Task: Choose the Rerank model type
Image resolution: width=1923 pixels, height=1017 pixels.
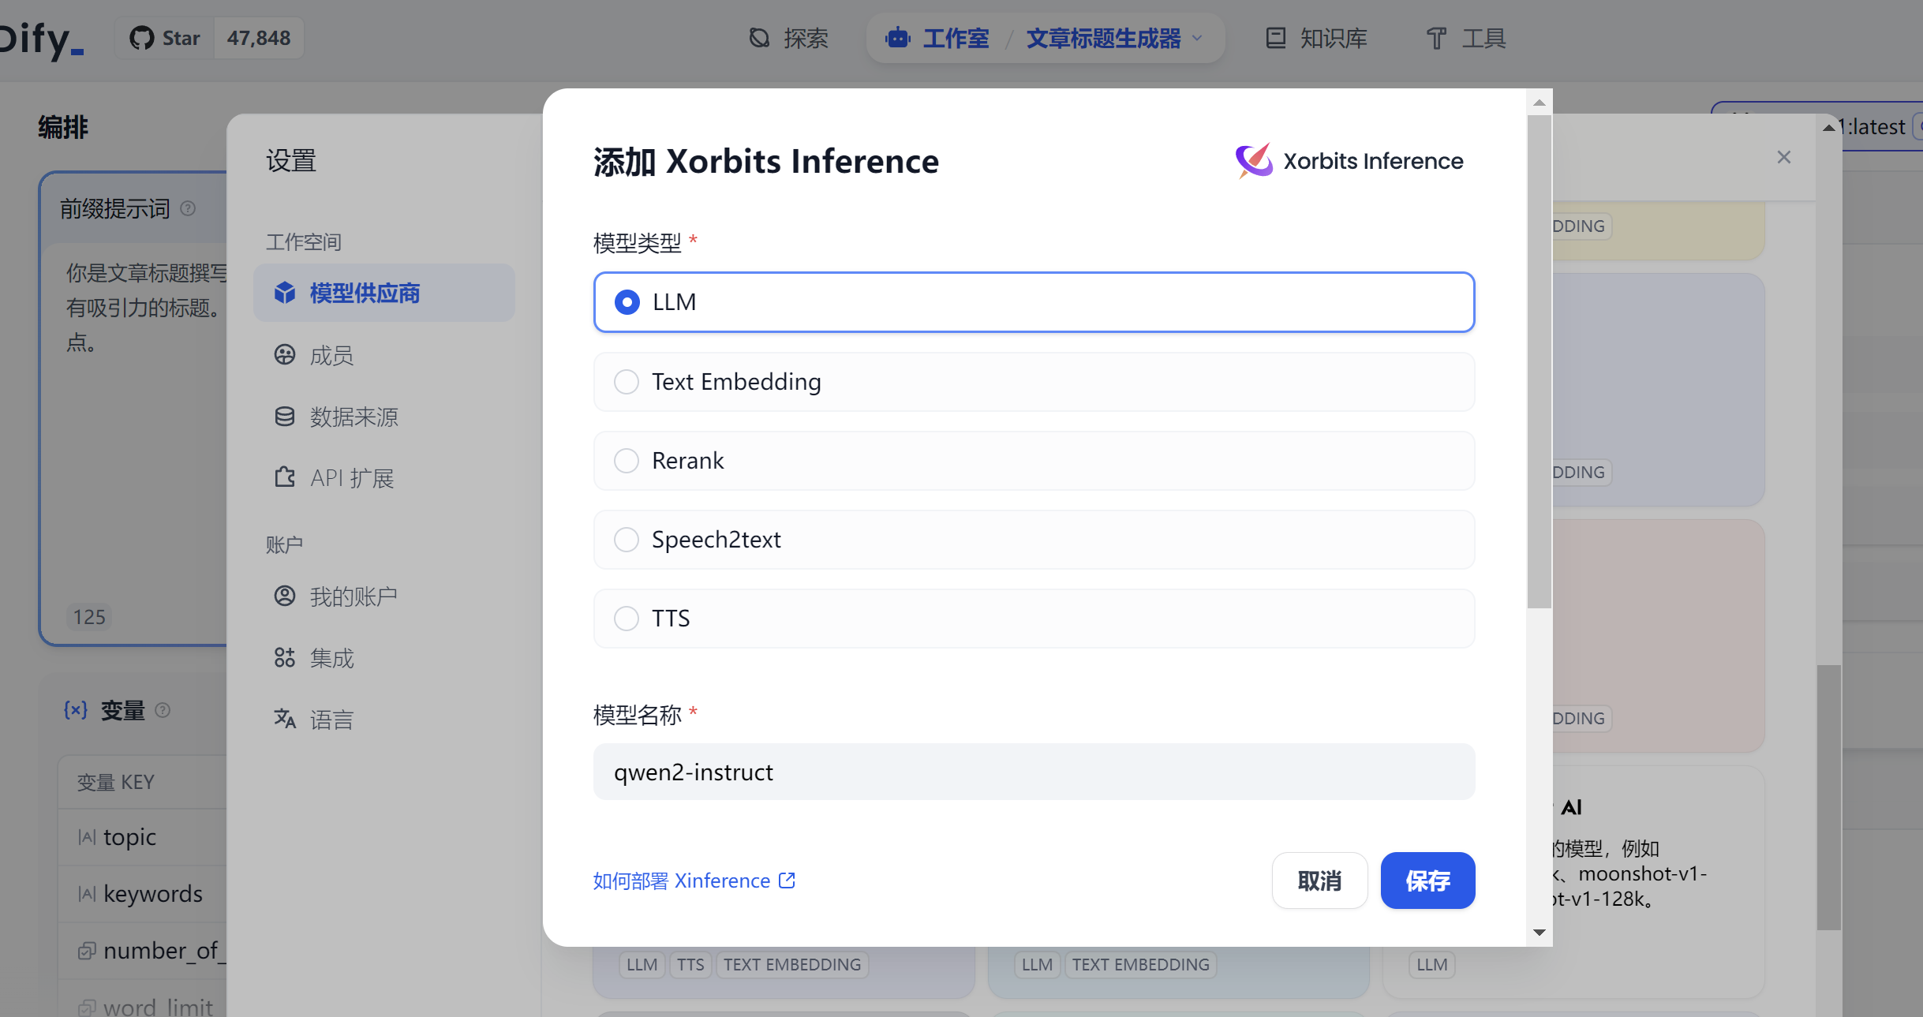Action: point(1034,461)
